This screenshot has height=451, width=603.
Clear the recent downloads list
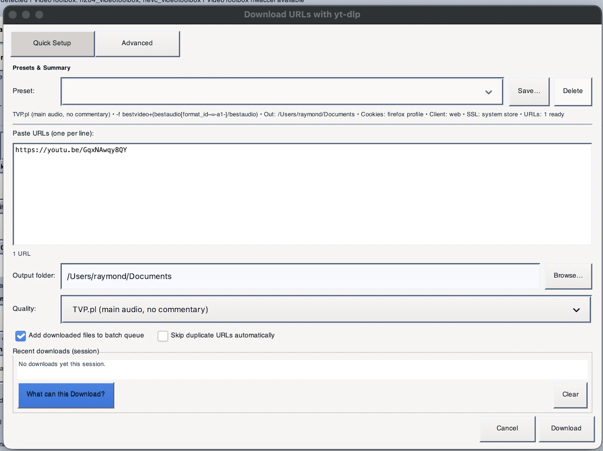[x=570, y=395]
